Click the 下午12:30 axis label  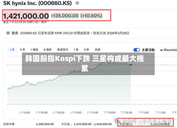[126, 112]
